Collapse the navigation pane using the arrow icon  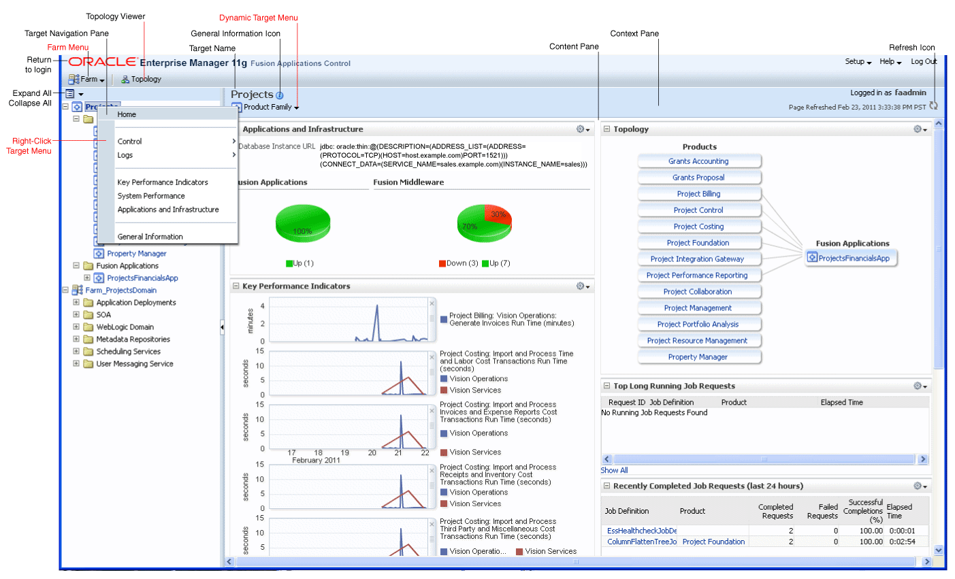coord(222,327)
